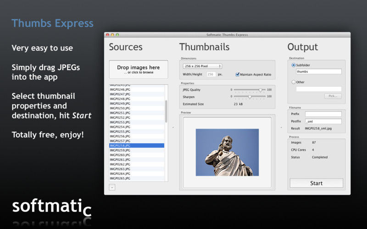Click the Images count 87
The width and height of the screenshot is (367, 229).
point(314,142)
